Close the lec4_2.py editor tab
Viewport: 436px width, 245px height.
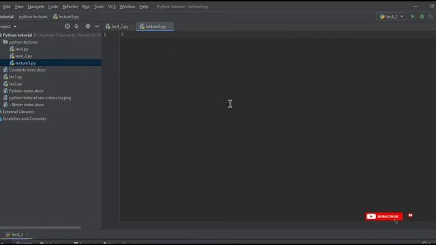(132, 27)
